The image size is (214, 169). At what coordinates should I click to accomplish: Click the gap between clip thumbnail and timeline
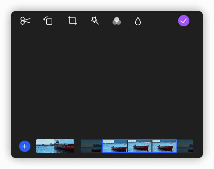tap(77, 146)
